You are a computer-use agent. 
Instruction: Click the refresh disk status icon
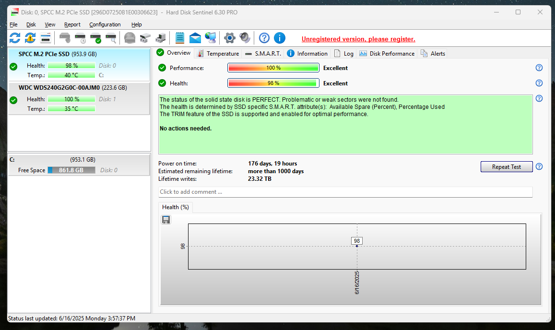tap(15, 38)
